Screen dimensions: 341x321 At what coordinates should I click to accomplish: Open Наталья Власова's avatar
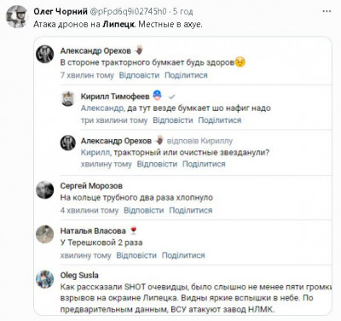(x=45, y=234)
